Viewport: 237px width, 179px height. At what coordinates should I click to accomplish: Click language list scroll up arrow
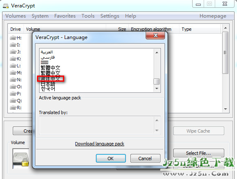click(157, 53)
